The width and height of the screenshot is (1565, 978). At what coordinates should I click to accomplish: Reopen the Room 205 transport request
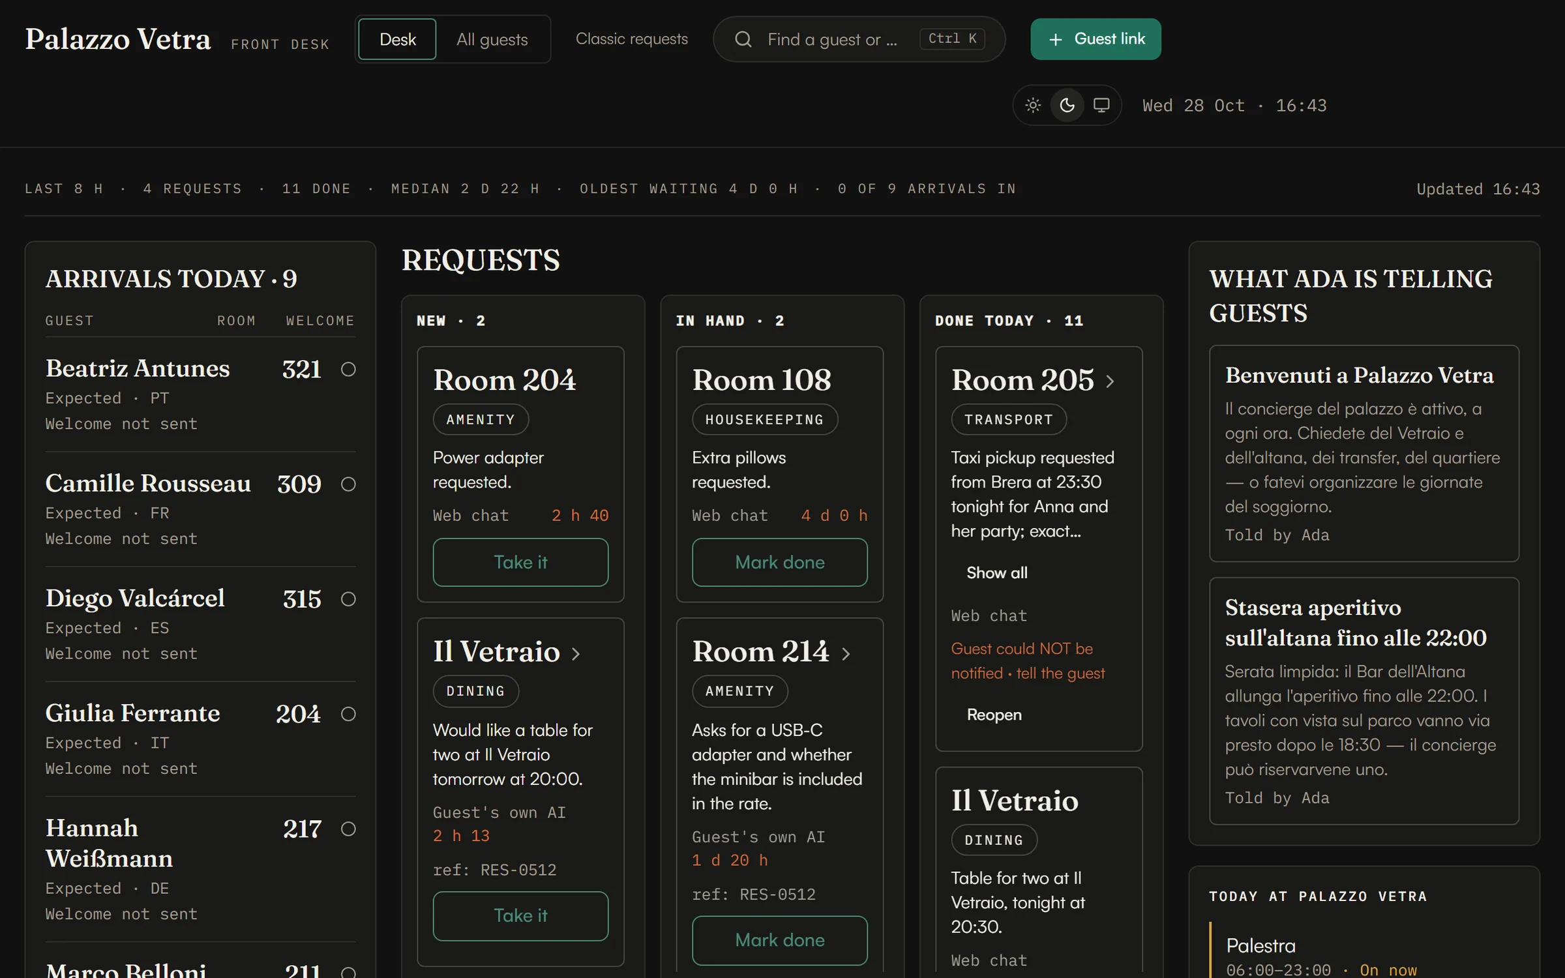[994, 715]
